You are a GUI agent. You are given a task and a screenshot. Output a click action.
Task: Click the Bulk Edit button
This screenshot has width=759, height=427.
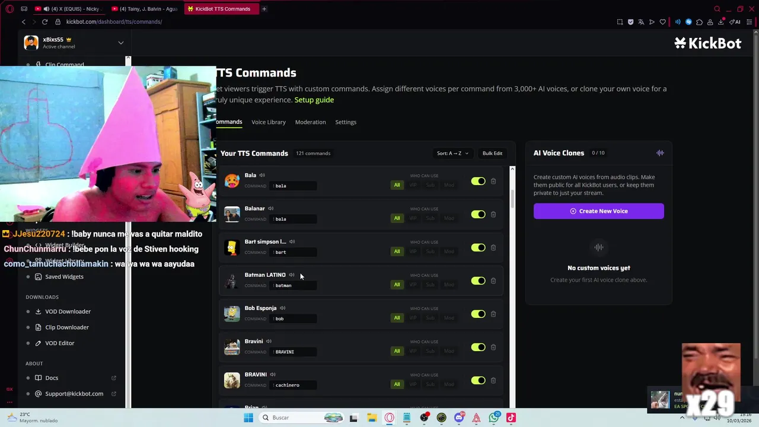(x=492, y=153)
